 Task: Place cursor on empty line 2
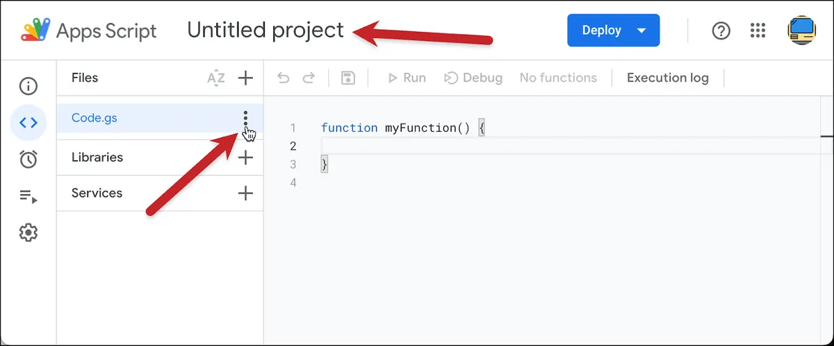click(570, 146)
